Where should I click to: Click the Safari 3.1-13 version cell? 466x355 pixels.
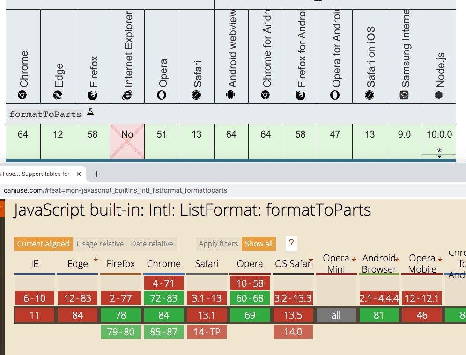207,298
